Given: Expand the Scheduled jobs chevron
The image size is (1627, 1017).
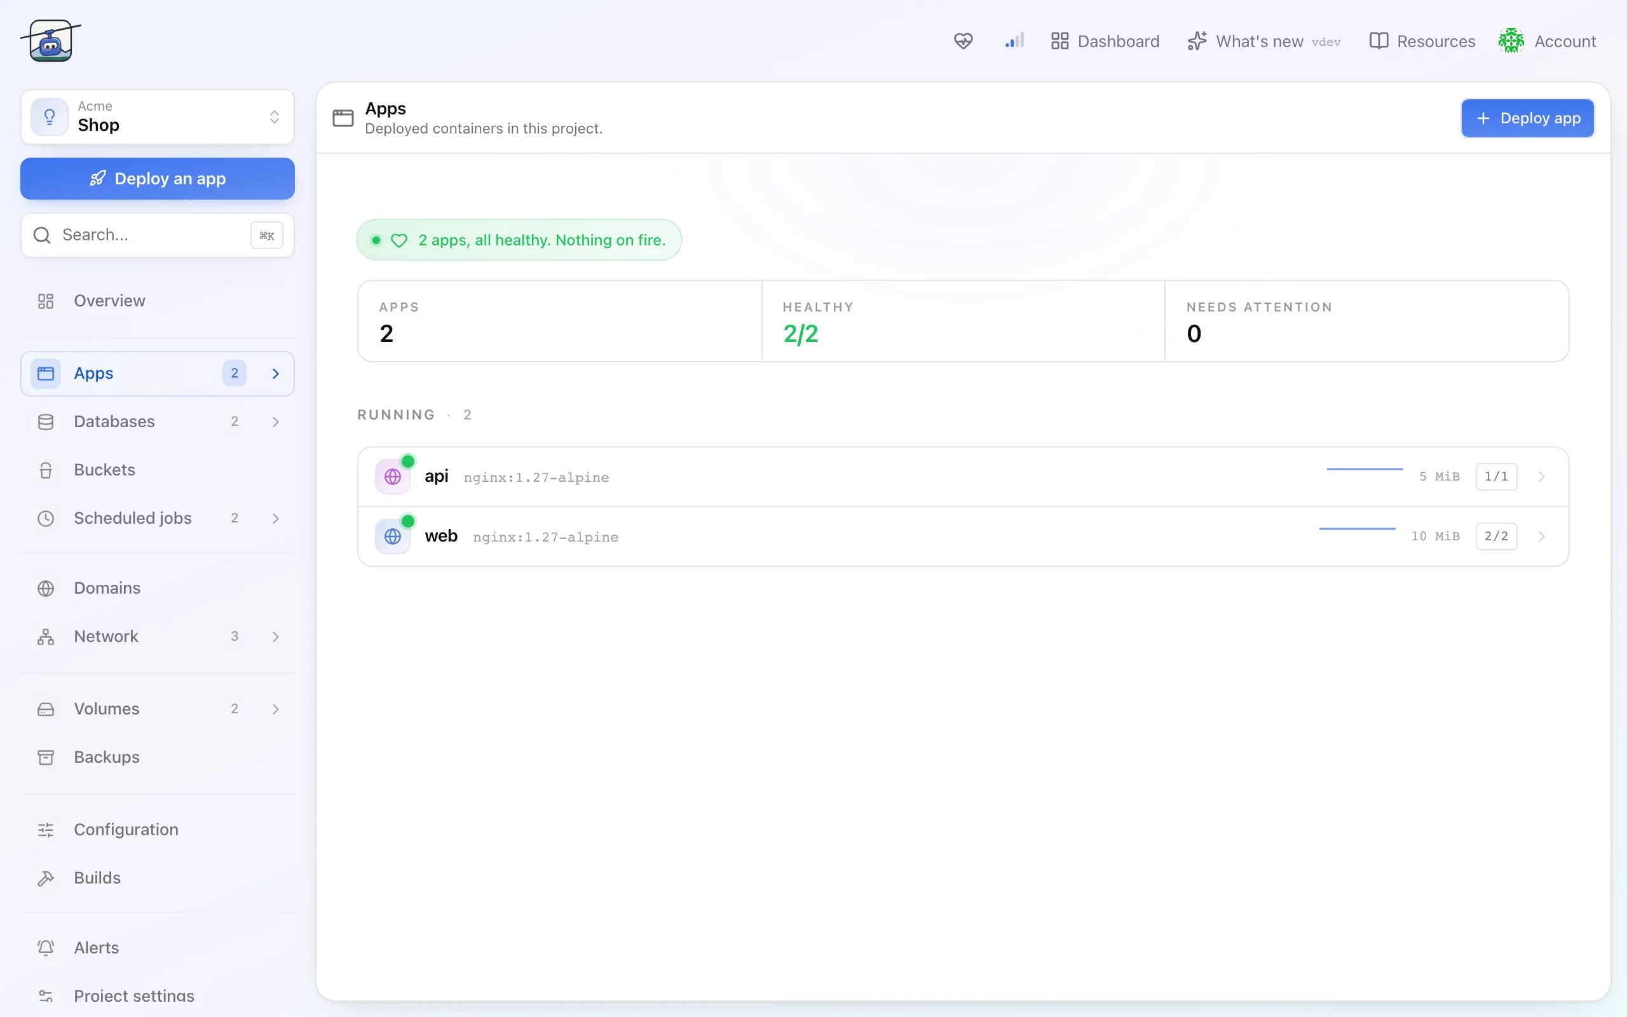Looking at the screenshot, I should [275, 518].
